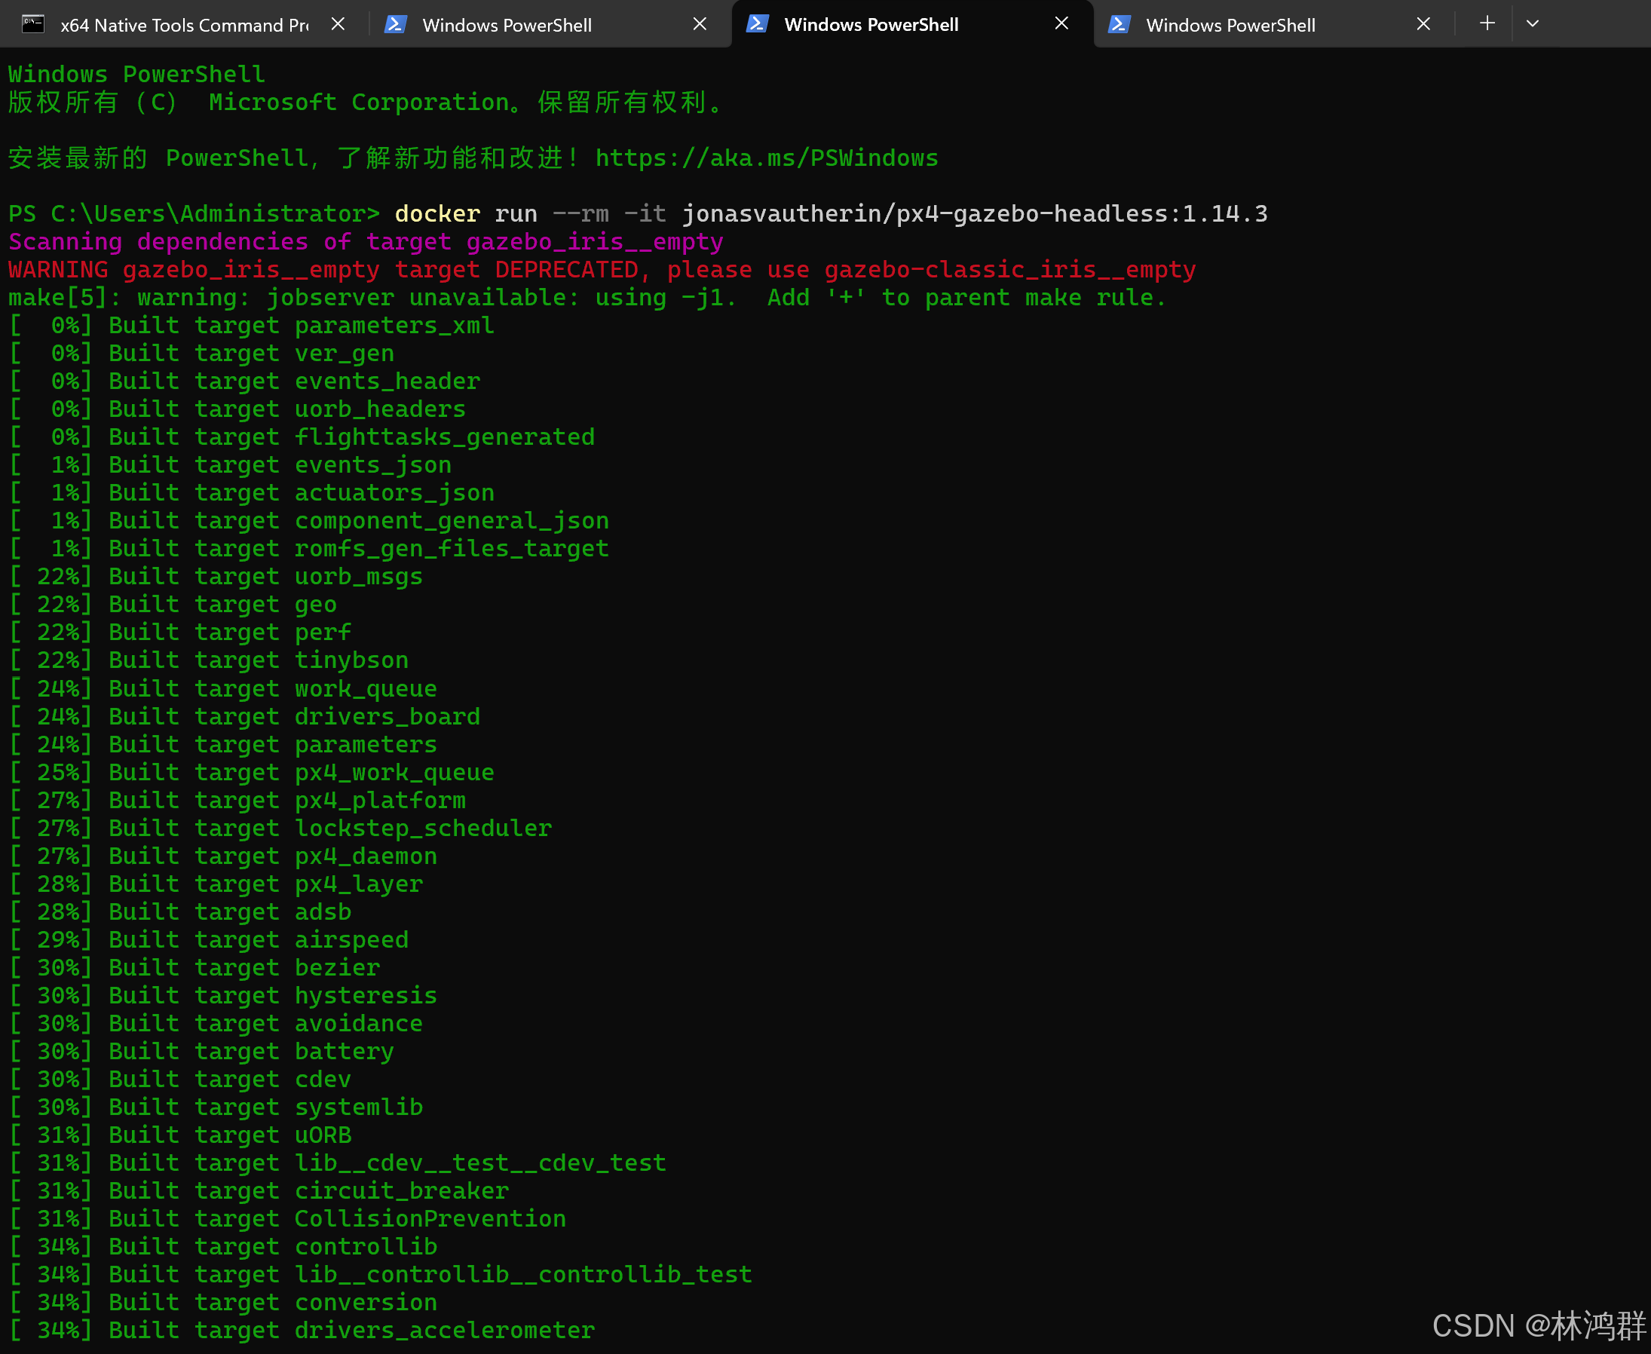Open a new terminal tab
Screen dimensions: 1651x1354
coord(1487,23)
